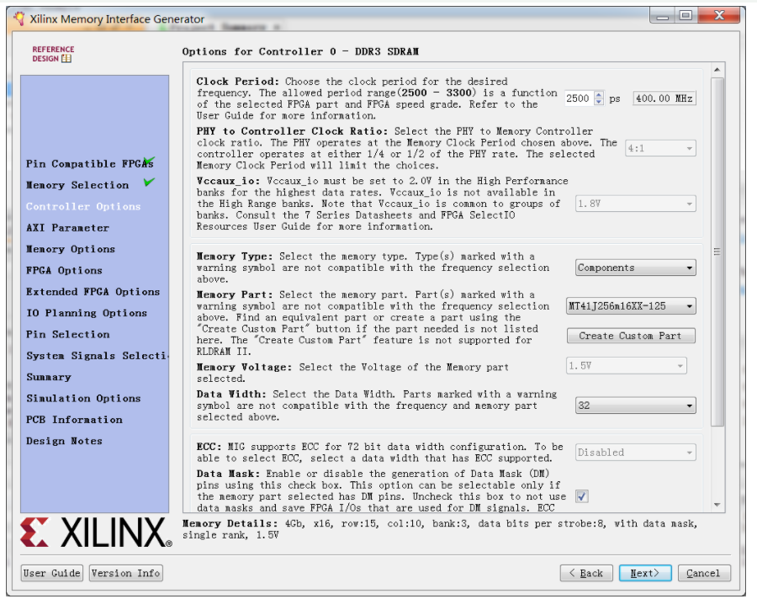Open the User Guide
Viewport: 757px width, 599px height.
52,573
